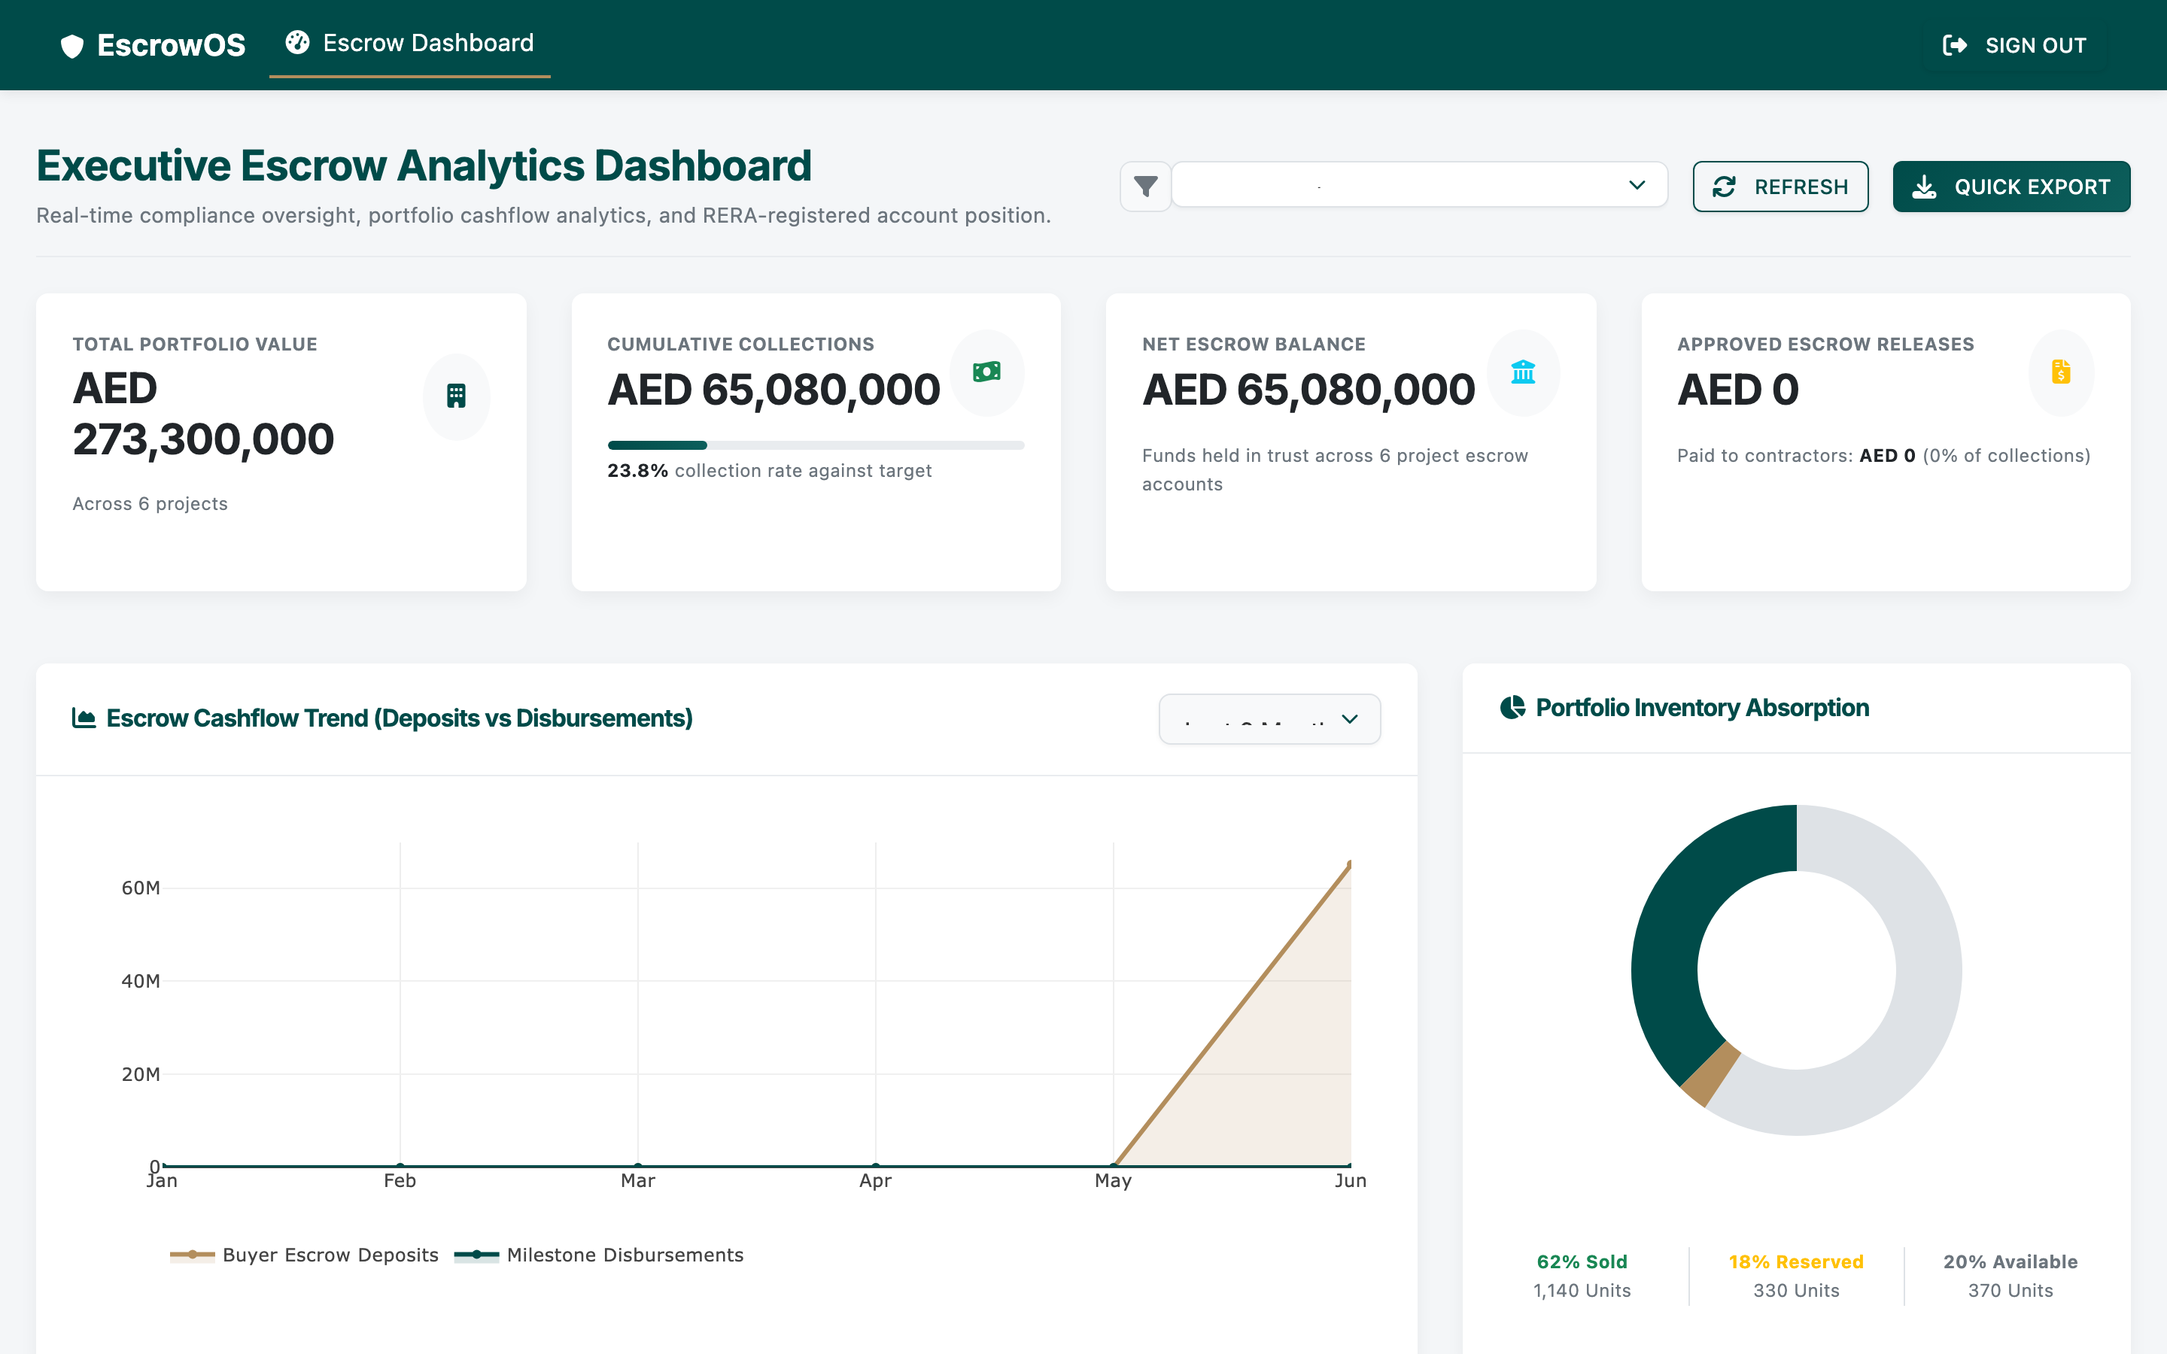Click the filter funnel icon
Viewport: 2167px width, 1354px height.
point(1145,187)
